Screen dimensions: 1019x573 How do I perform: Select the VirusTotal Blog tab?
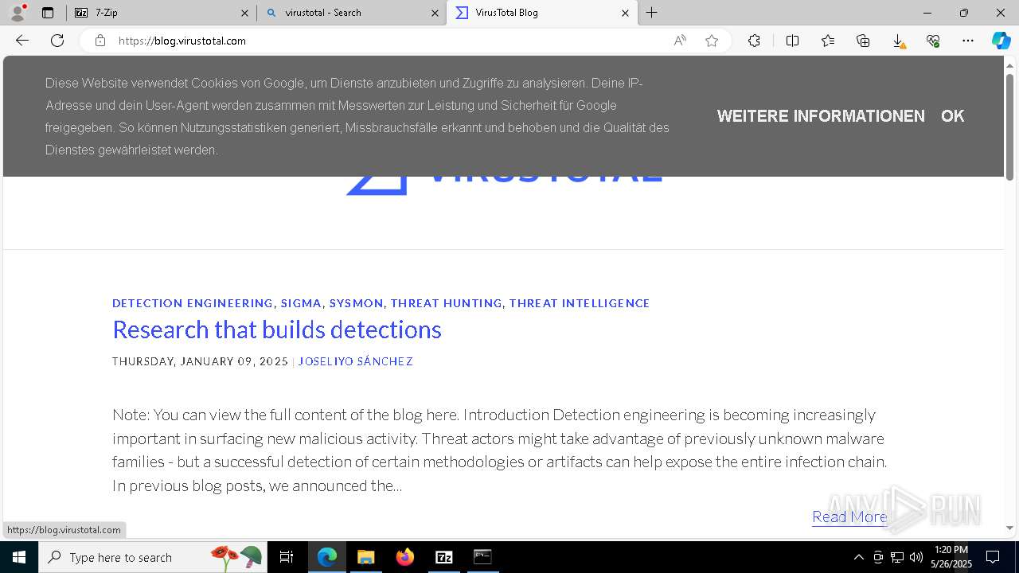click(542, 13)
